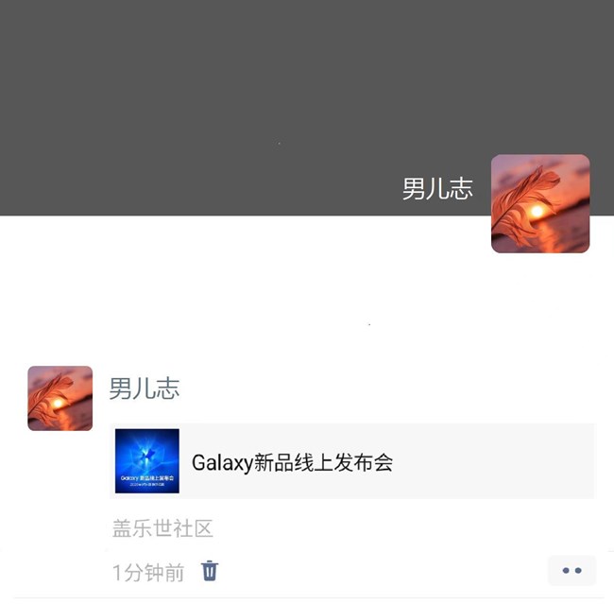
Task: Open the small avatar beside the post
Action: point(60,398)
